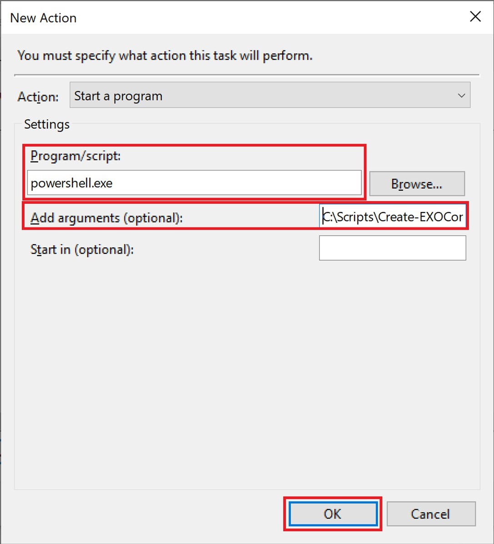Screen dimensions: 494x544
Task: Confirm with the OK button
Action: point(333,514)
